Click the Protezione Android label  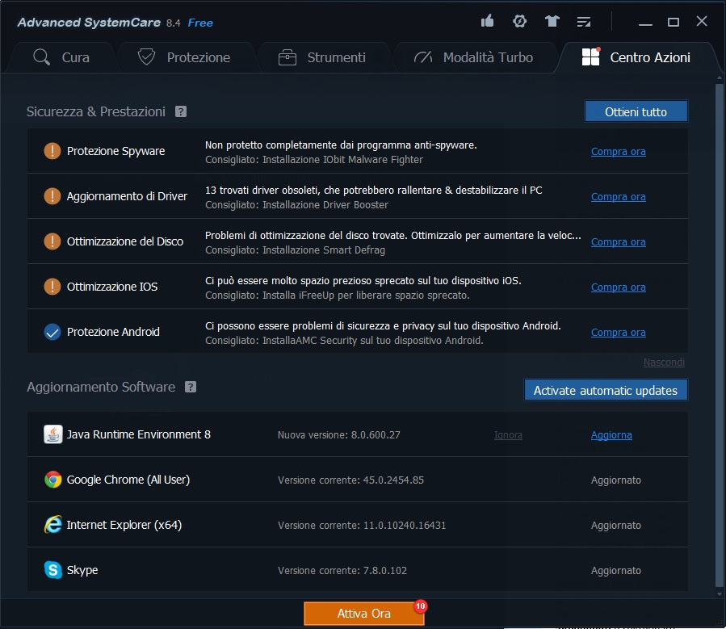[113, 332]
